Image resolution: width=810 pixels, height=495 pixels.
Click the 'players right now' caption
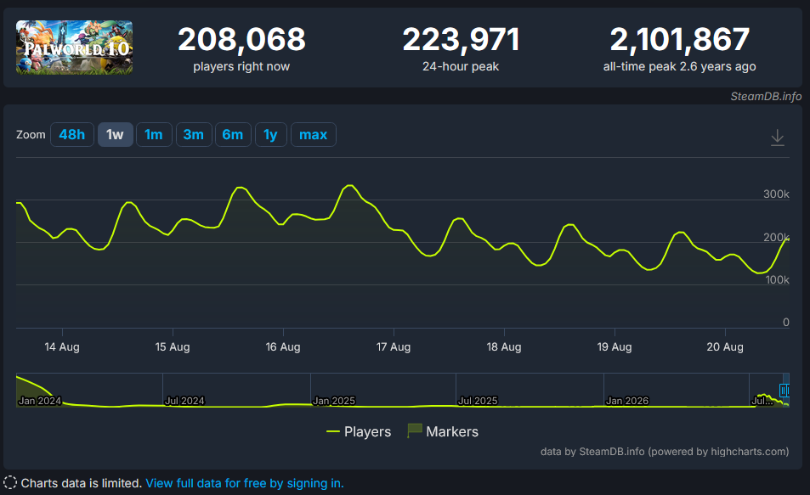pyautogui.click(x=241, y=66)
